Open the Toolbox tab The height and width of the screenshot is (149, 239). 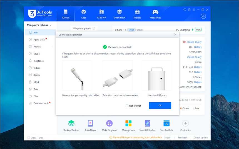137,14
